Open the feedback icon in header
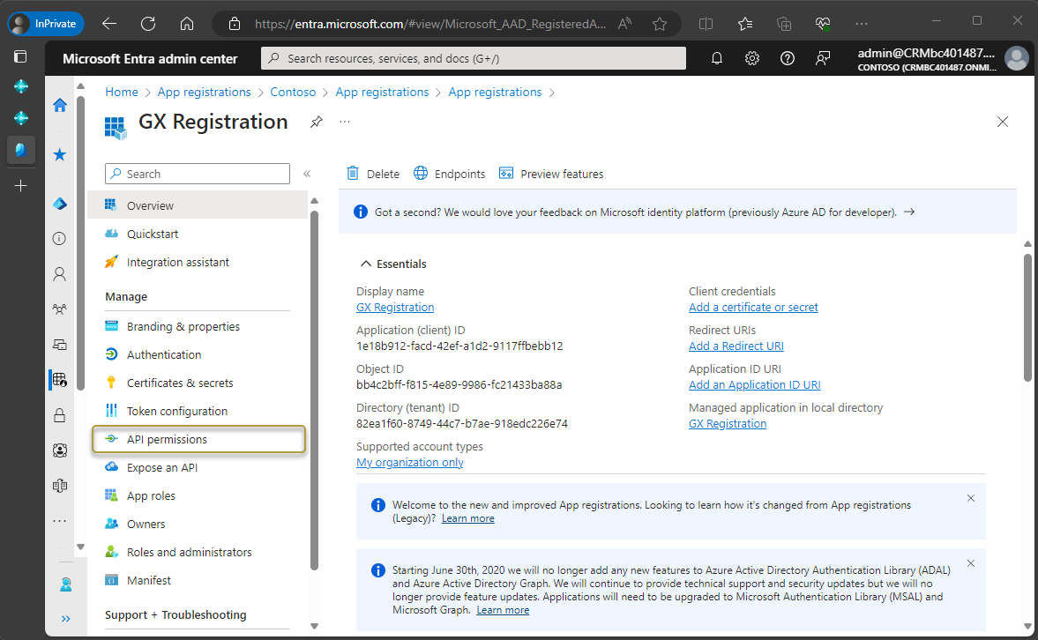The image size is (1038, 640). [x=823, y=58]
